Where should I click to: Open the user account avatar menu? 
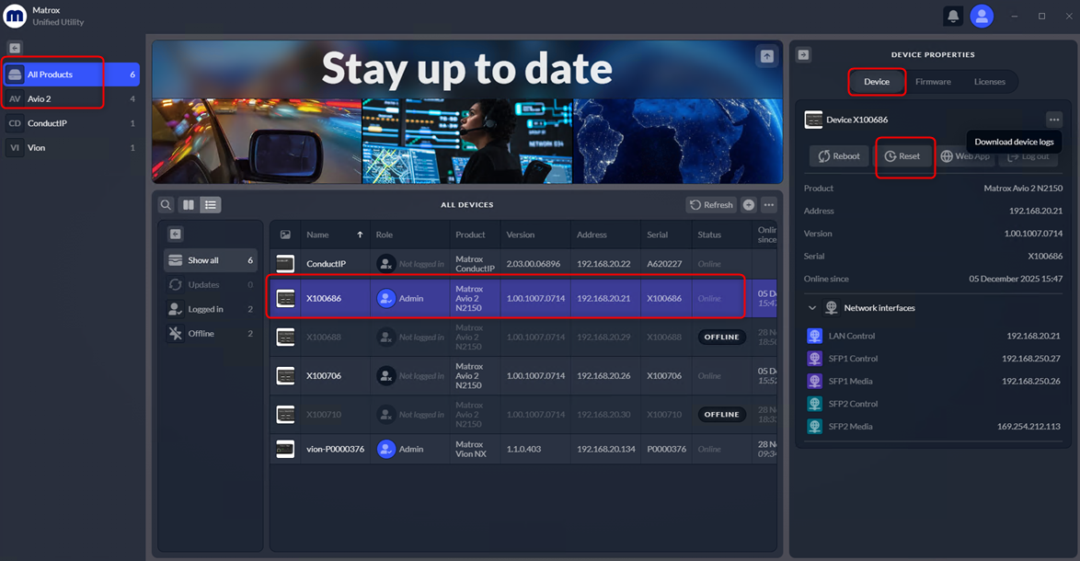(x=982, y=16)
